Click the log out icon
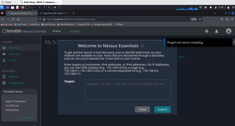 [x=233, y=7]
